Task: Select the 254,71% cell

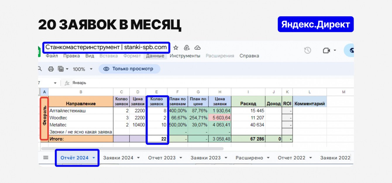Action: coord(198,118)
